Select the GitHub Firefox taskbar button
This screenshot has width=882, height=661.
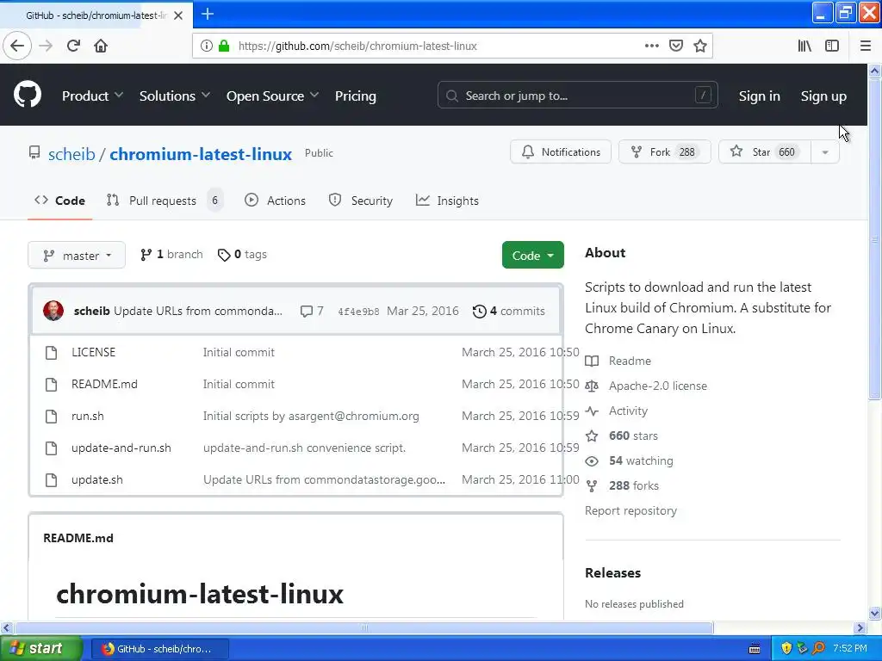tap(159, 649)
